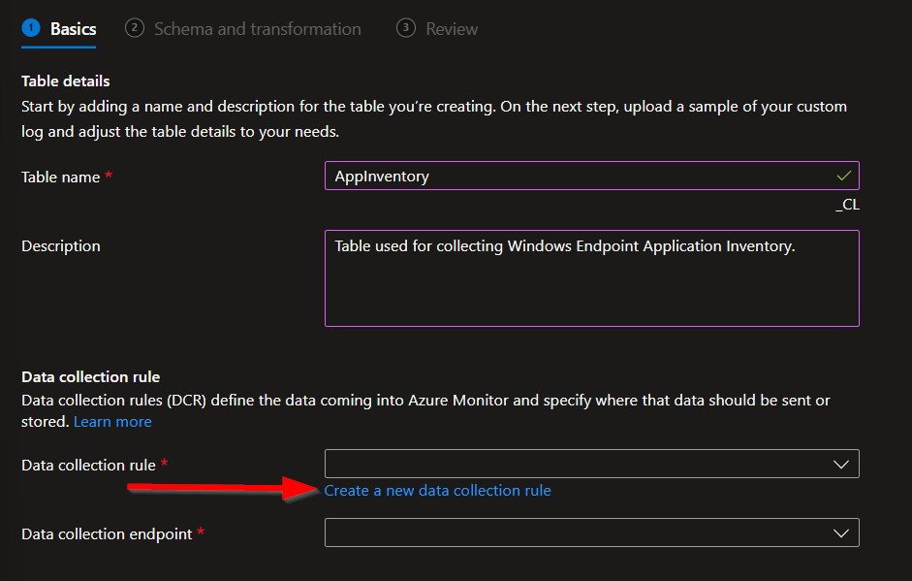Open the Learn more link
This screenshot has height=581, width=912.
point(112,422)
